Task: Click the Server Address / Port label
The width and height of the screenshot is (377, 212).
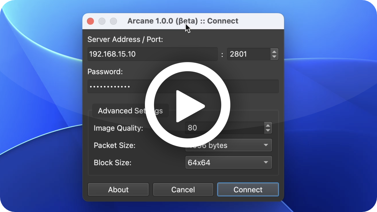Action: pyautogui.click(x=125, y=39)
